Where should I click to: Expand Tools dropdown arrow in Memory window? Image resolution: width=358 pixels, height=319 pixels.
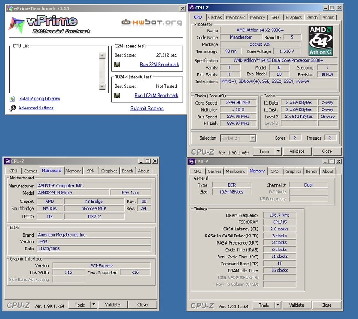point(278,305)
